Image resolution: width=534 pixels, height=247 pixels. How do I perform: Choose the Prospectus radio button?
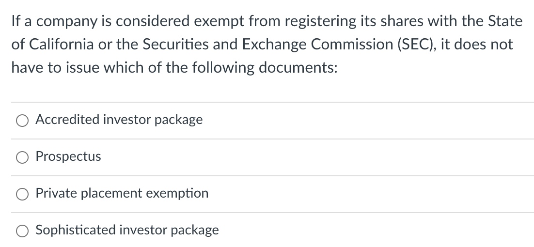pos(22,157)
